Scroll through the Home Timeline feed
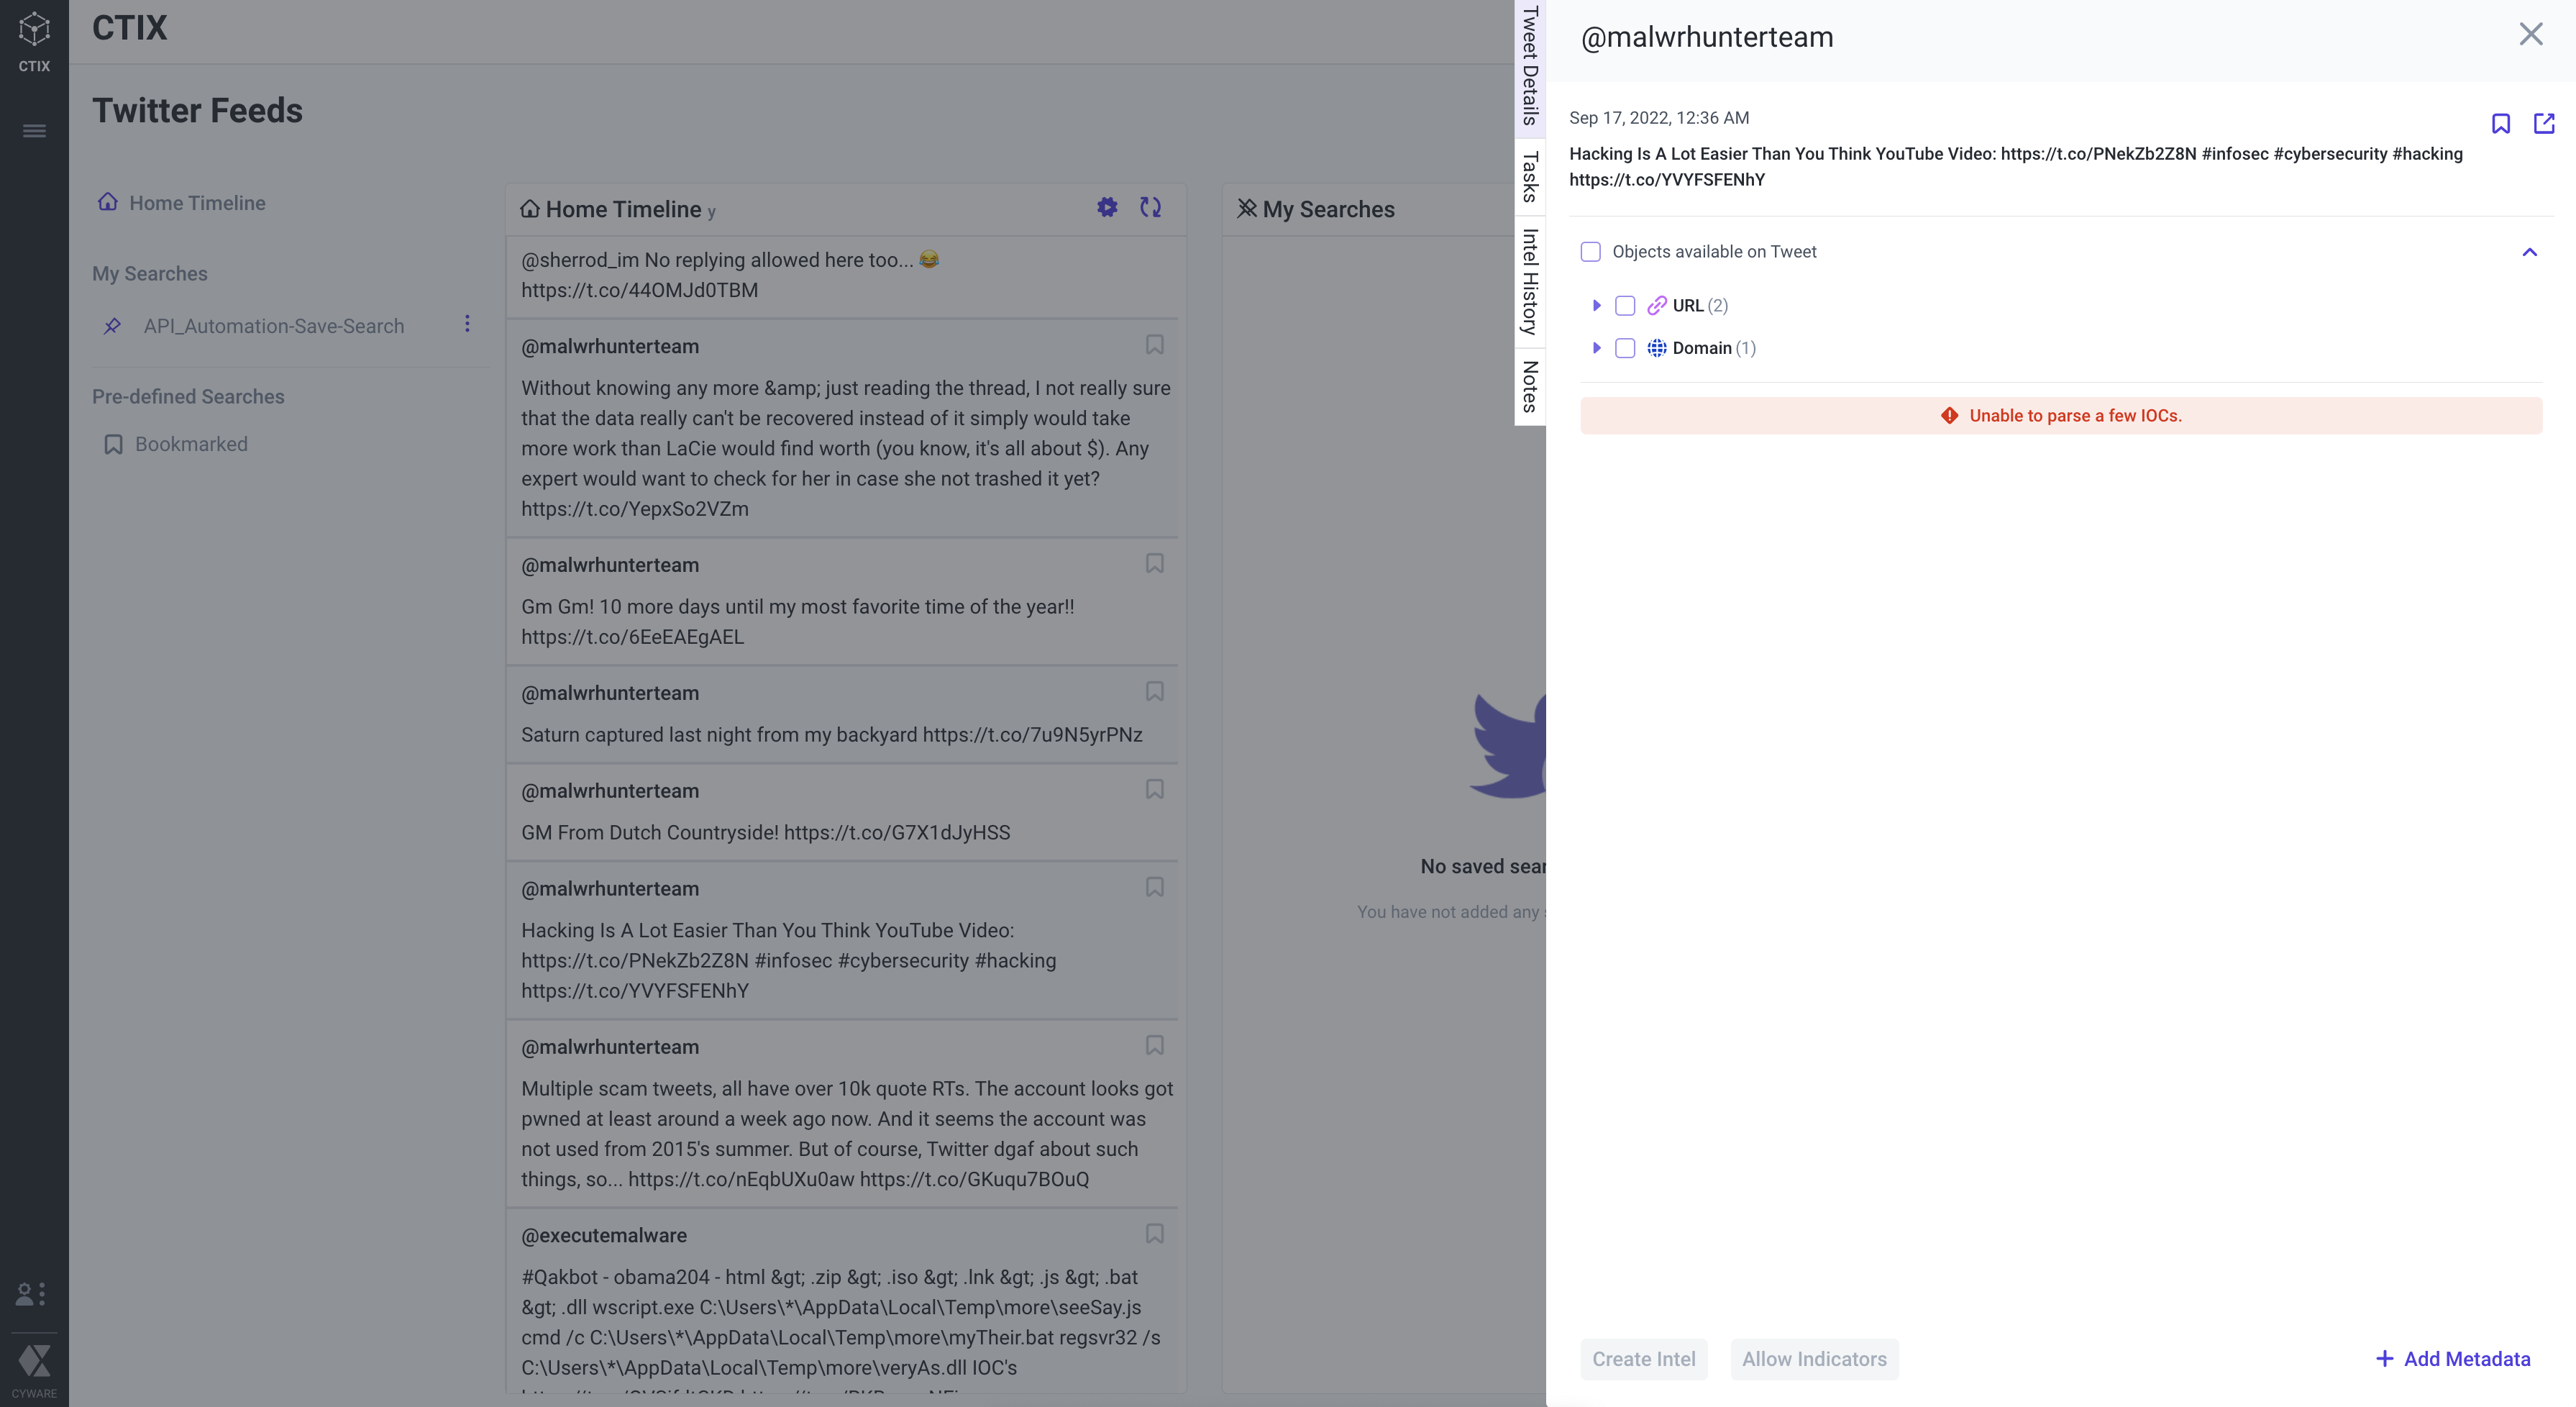This screenshot has width=2576, height=1407. pos(1150,208)
